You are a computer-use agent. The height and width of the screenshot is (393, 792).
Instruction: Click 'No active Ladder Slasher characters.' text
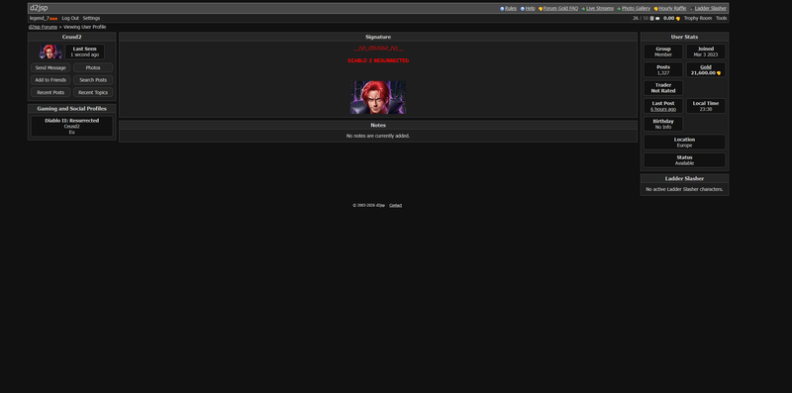(x=684, y=189)
